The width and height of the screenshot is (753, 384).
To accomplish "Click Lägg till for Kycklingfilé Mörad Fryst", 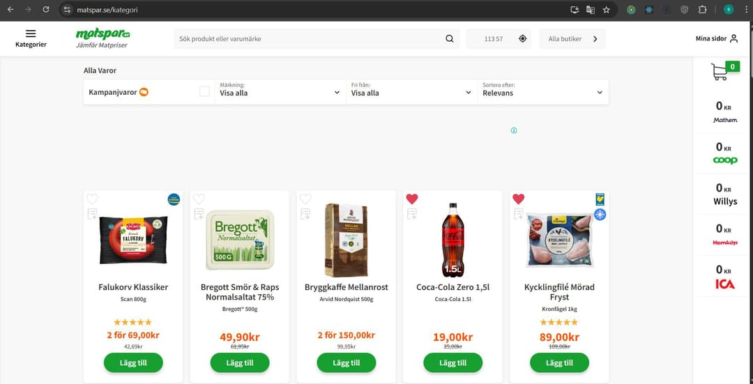I will tap(559, 362).
